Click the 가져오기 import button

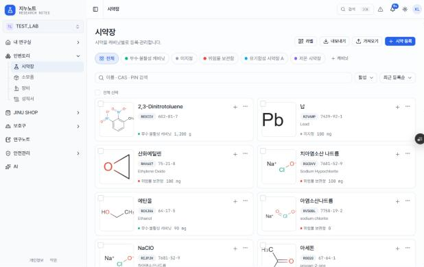click(367, 41)
